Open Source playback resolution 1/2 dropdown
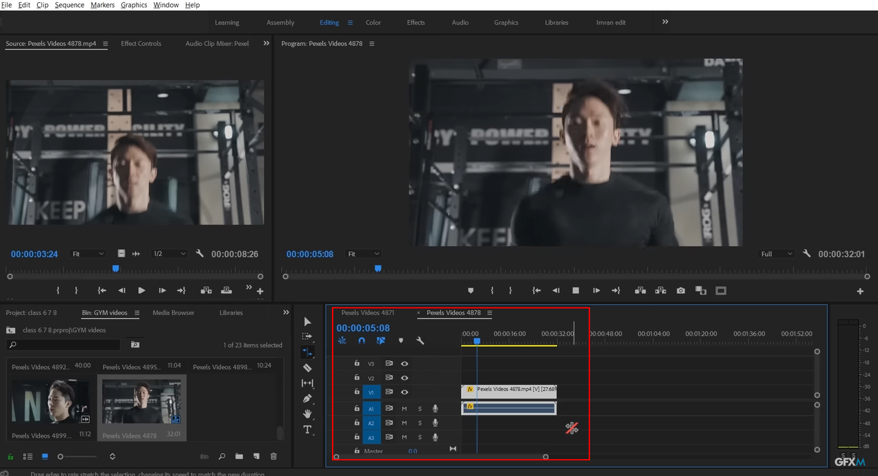This screenshot has width=878, height=476. click(169, 253)
